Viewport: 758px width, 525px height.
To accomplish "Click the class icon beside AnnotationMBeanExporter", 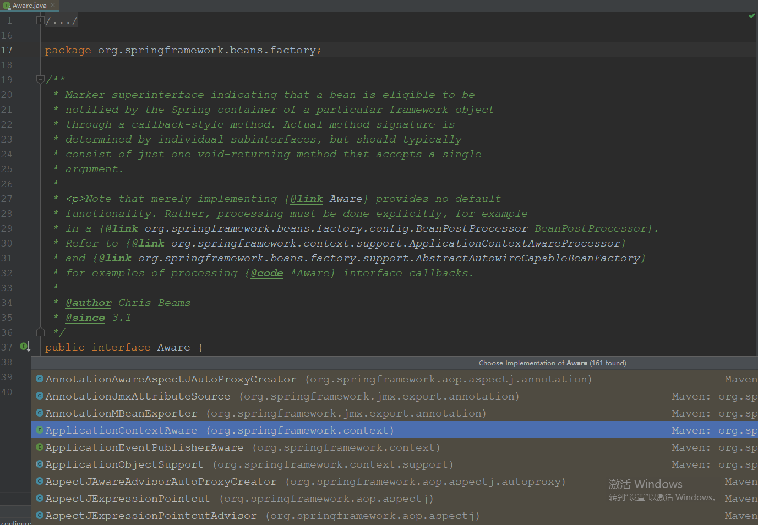I will click(40, 413).
